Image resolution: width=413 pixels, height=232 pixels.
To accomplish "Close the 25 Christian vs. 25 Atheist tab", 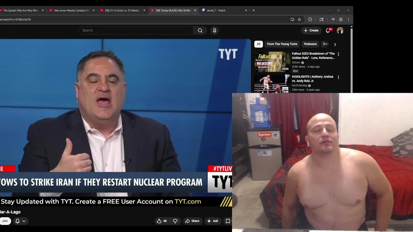I will (x=144, y=10).
